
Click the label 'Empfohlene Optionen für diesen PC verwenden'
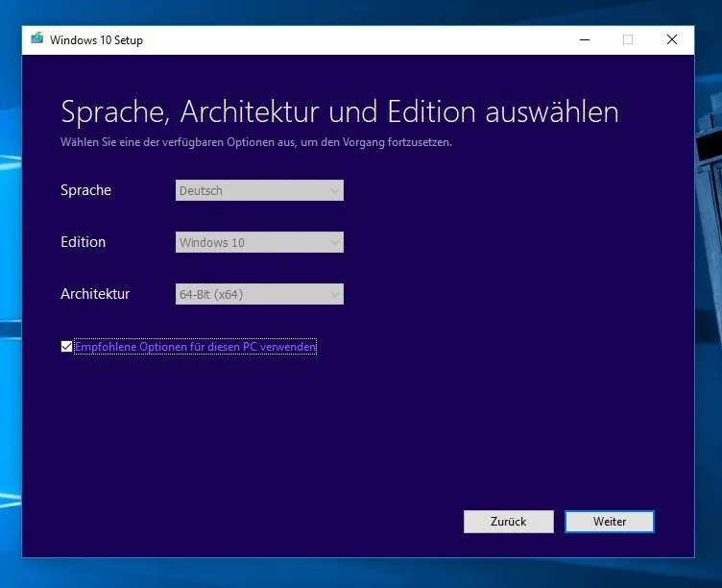coord(195,347)
